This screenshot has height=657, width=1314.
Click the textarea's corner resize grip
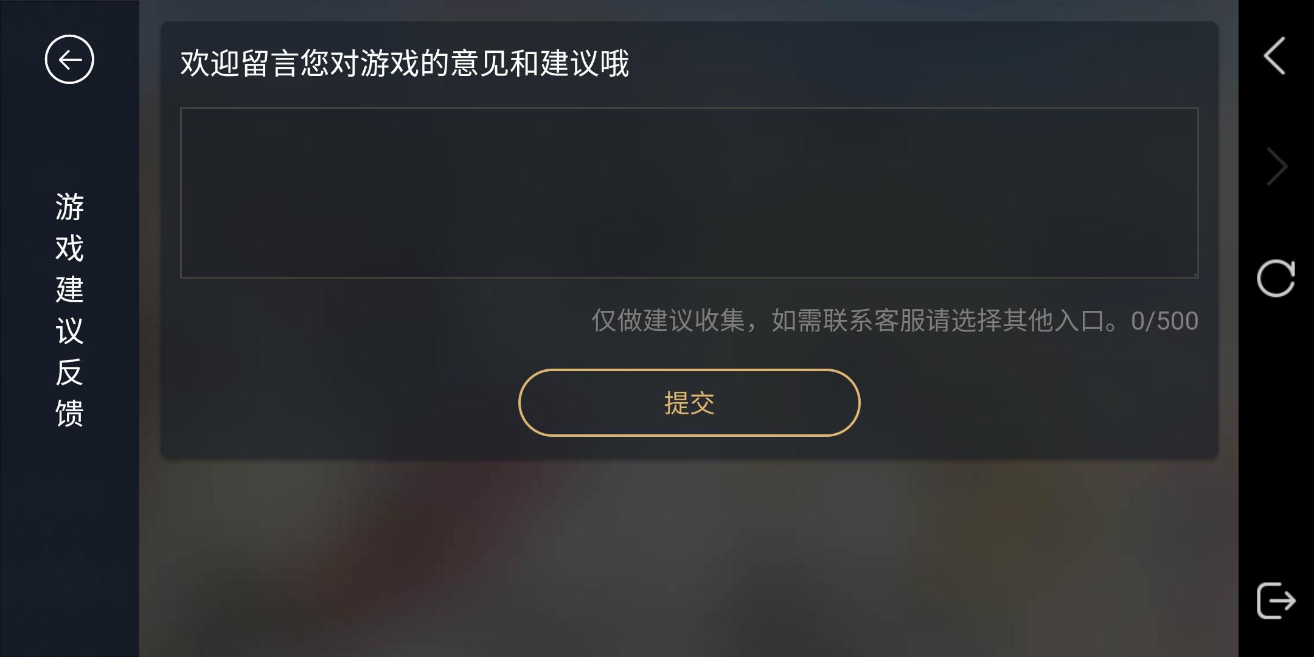tap(1194, 274)
